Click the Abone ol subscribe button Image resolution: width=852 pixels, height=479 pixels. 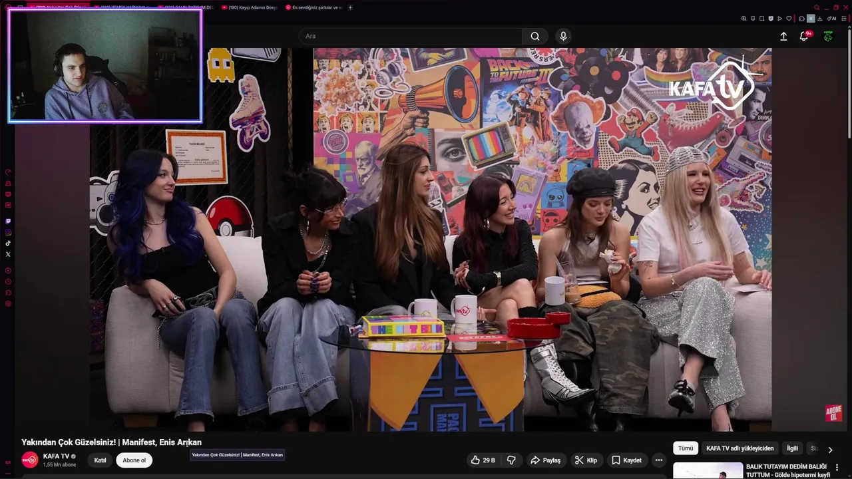[134, 460]
